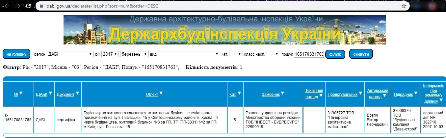The image size is (446, 138).
Task: Open the вид document type dropdown
Action: [x=189, y=54]
